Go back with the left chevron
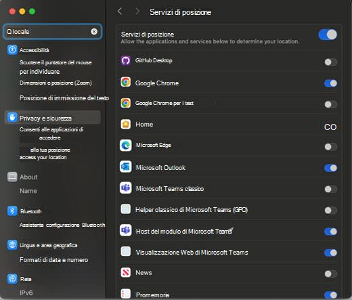The height and width of the screenshot is (300, 352). coord(120,12)
